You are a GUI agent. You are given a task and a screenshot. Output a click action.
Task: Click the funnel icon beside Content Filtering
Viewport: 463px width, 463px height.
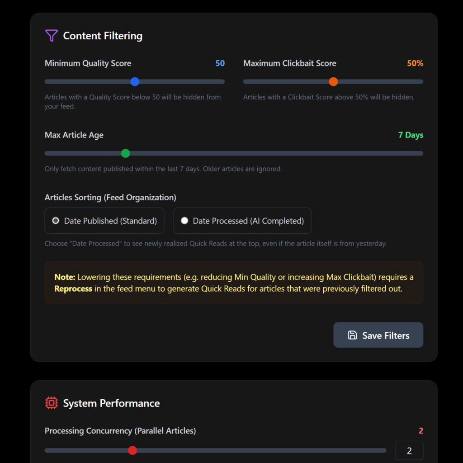52,36
